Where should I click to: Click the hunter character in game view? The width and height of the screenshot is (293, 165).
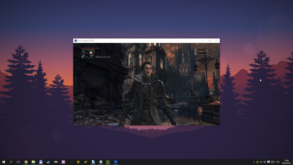[149, 94]
